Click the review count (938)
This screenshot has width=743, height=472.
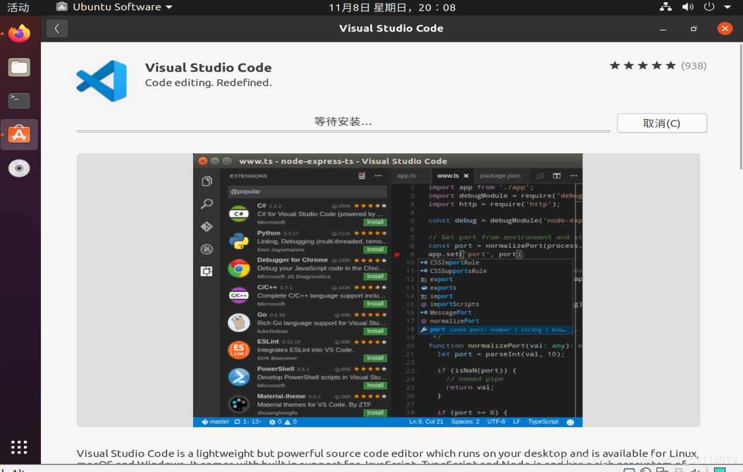tap(693, 66)
